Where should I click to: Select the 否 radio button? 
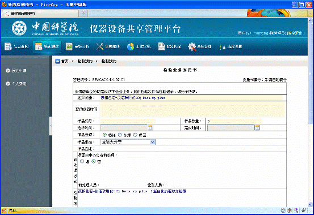pos(94,161)
